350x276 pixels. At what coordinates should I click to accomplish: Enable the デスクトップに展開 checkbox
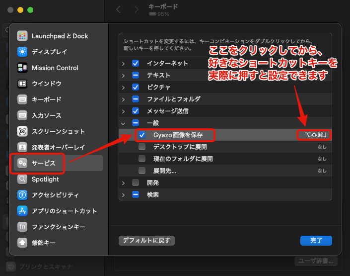[142, 147]
